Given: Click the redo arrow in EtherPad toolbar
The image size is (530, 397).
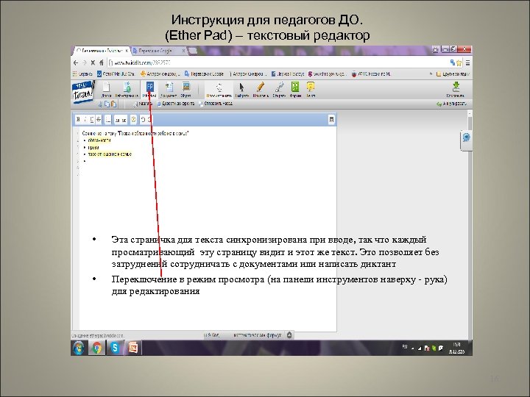Looking at the screenshot, I should (149, 120).
